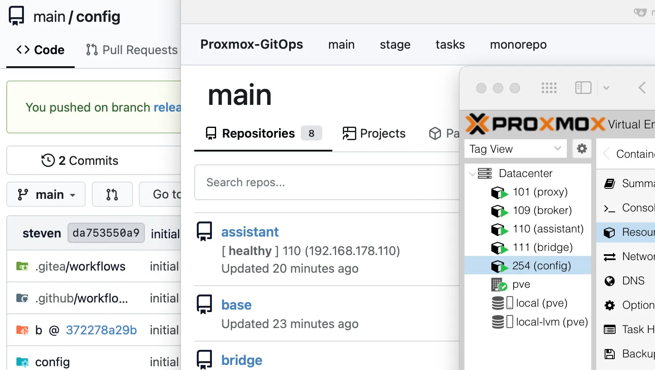Open the sidebar options dropdown arrow

(606, 88)
